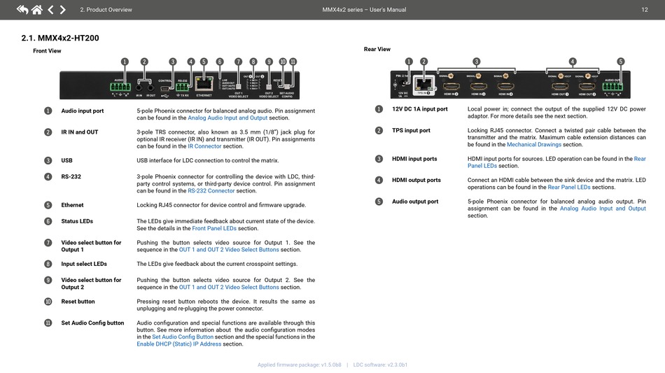Select the 'Input select LEDs' item title
Screen dimensions: 665x373
point(84,264)
